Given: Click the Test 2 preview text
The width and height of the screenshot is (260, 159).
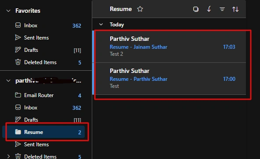Looking at the screenshot, I should (x=116, y=54).
